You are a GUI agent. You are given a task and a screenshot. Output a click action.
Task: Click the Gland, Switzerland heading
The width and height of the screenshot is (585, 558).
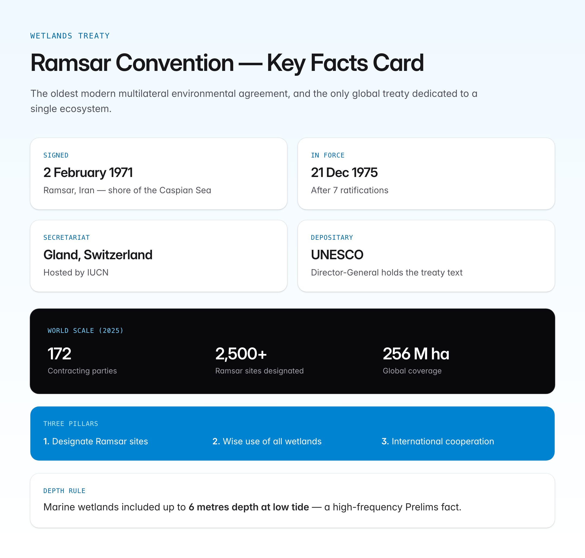pyautogui.click(x=98, y=255)
